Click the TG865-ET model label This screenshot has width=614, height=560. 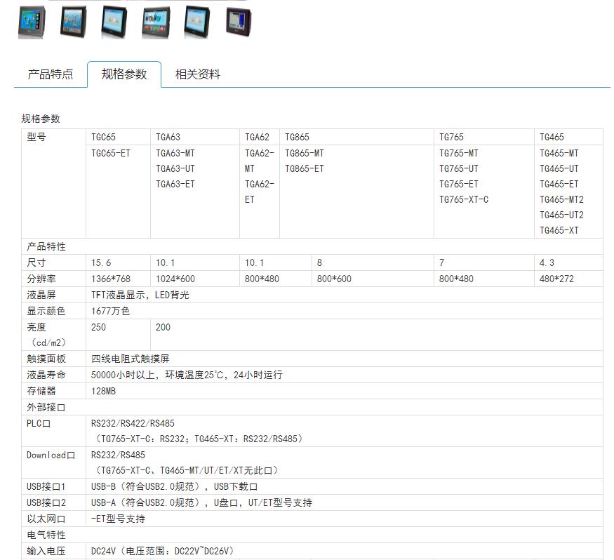[x=302, y=168]
